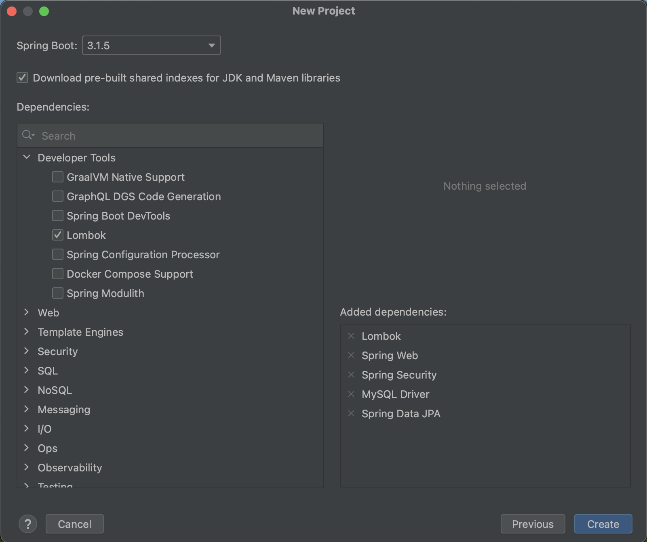Remove Spring Web from added dependencies
647x542 pixels.
point(351,355)
